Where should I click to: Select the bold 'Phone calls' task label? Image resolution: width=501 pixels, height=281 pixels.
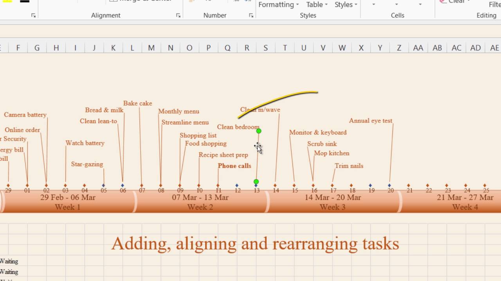tap(234, 166)
